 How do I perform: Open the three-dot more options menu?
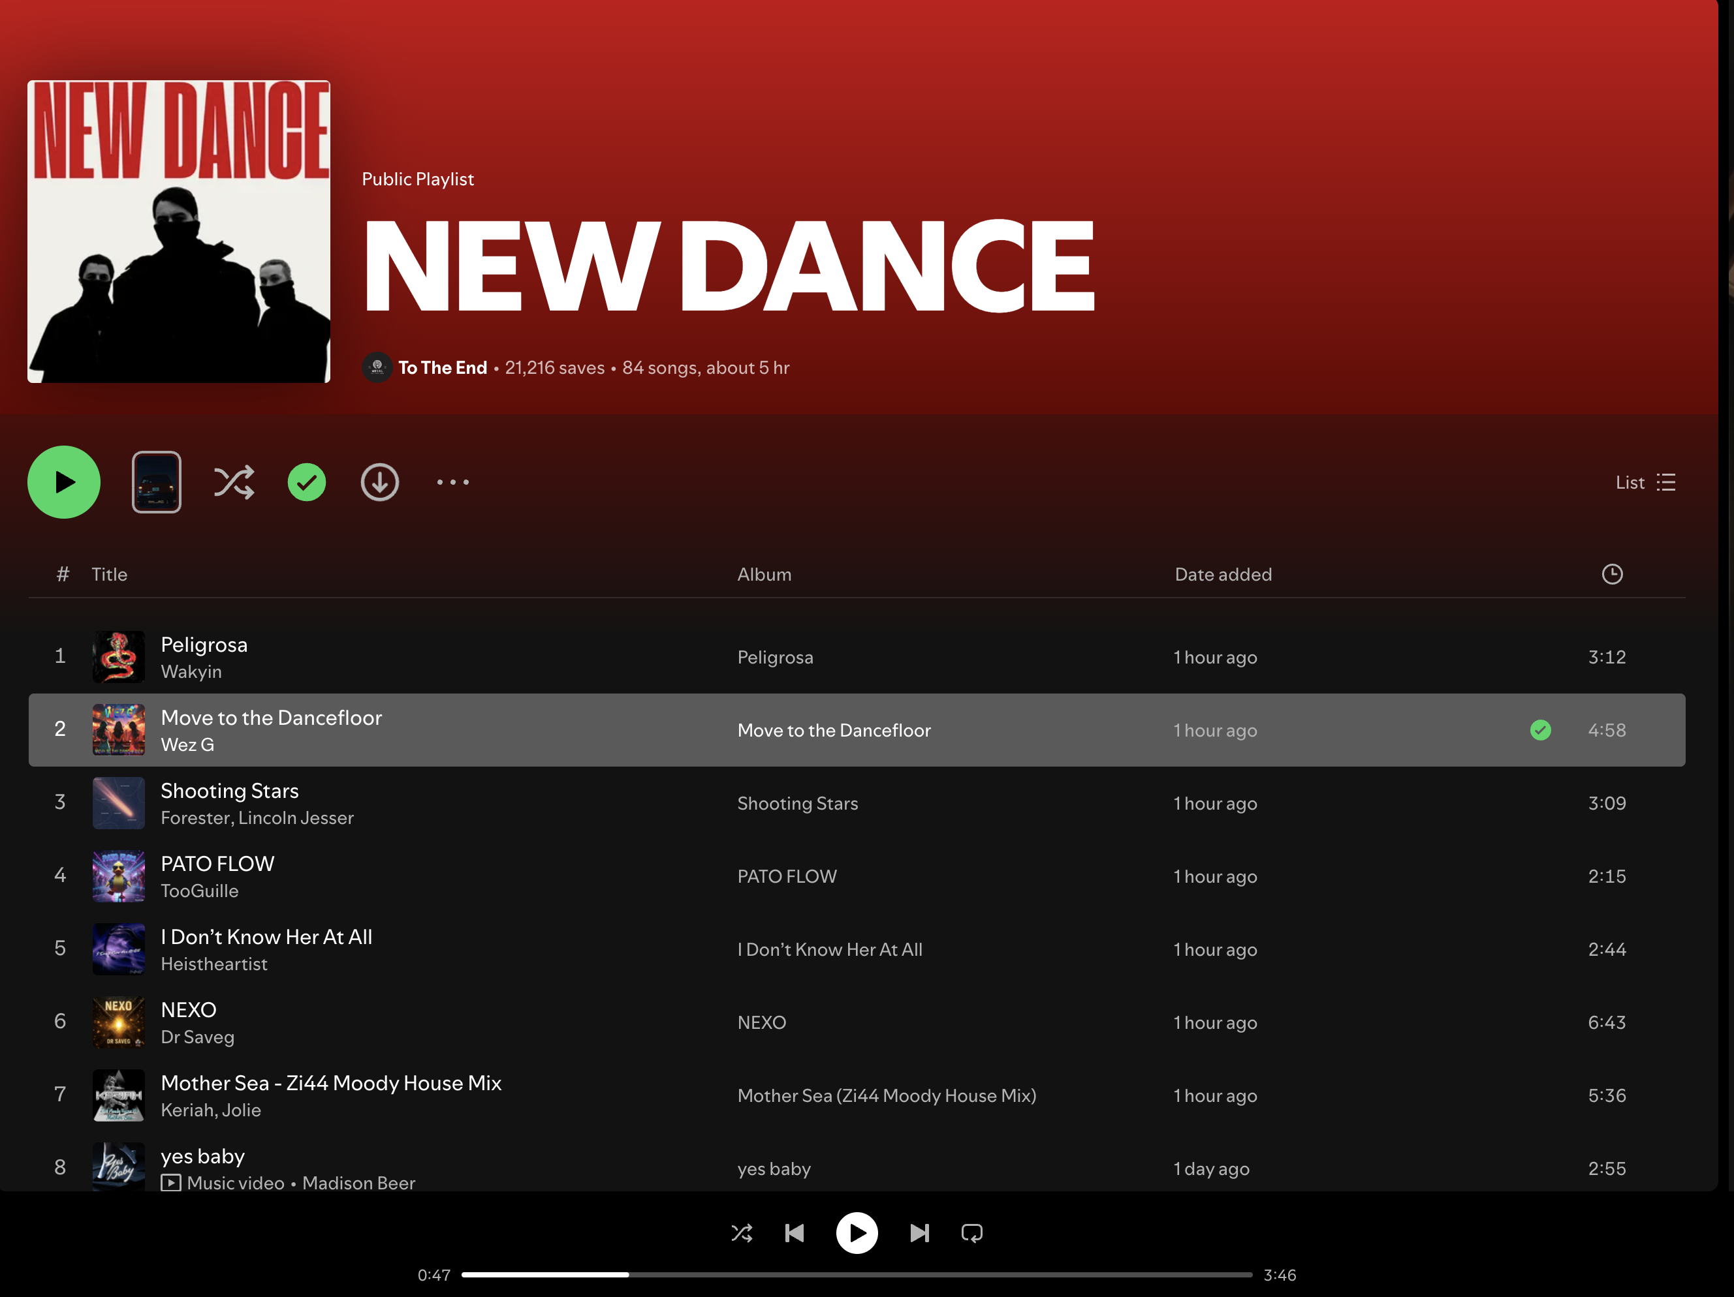coord(452,481)
